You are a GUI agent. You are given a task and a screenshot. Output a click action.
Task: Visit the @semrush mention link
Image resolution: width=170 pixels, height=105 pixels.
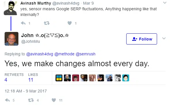click(x=85, y=54)
